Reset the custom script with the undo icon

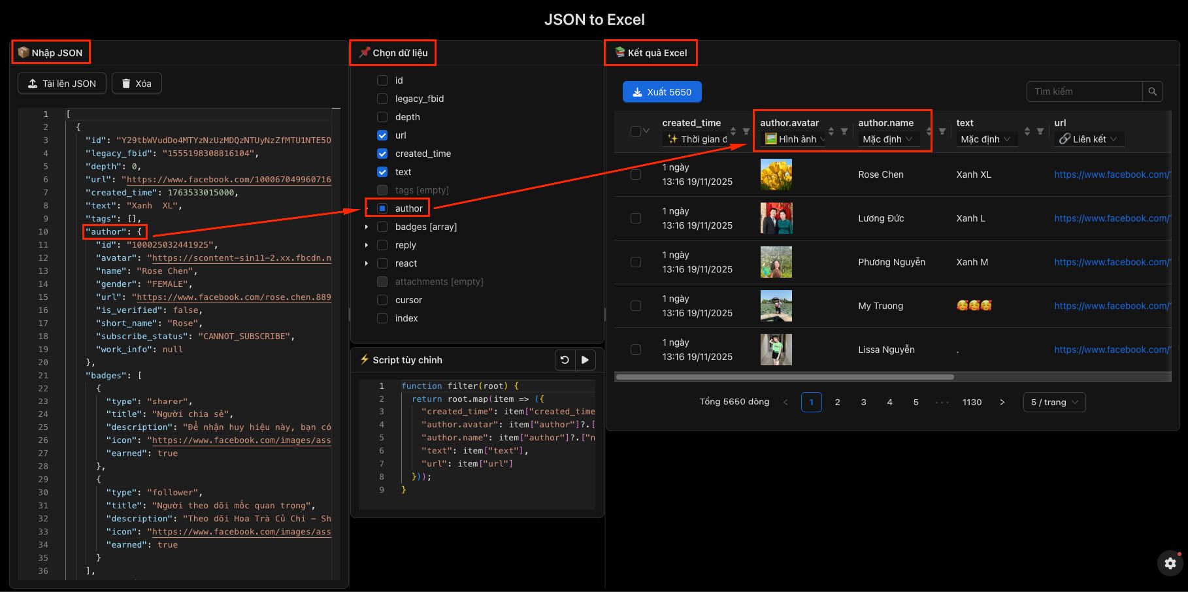pyautogui.click(x=565, y=360)
